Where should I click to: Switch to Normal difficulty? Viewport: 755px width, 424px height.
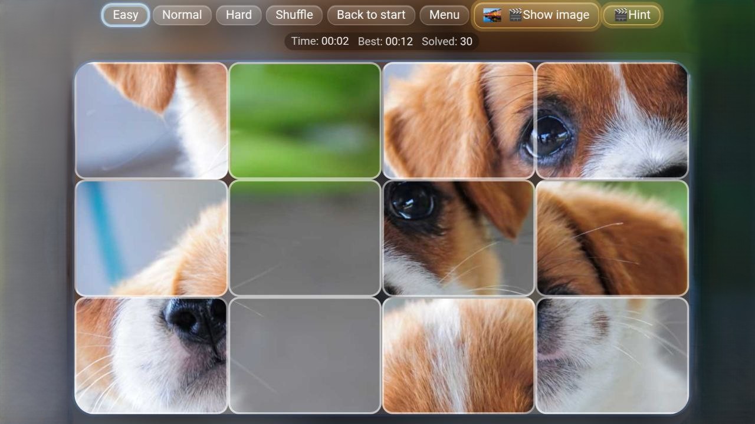tap(182, 15)
